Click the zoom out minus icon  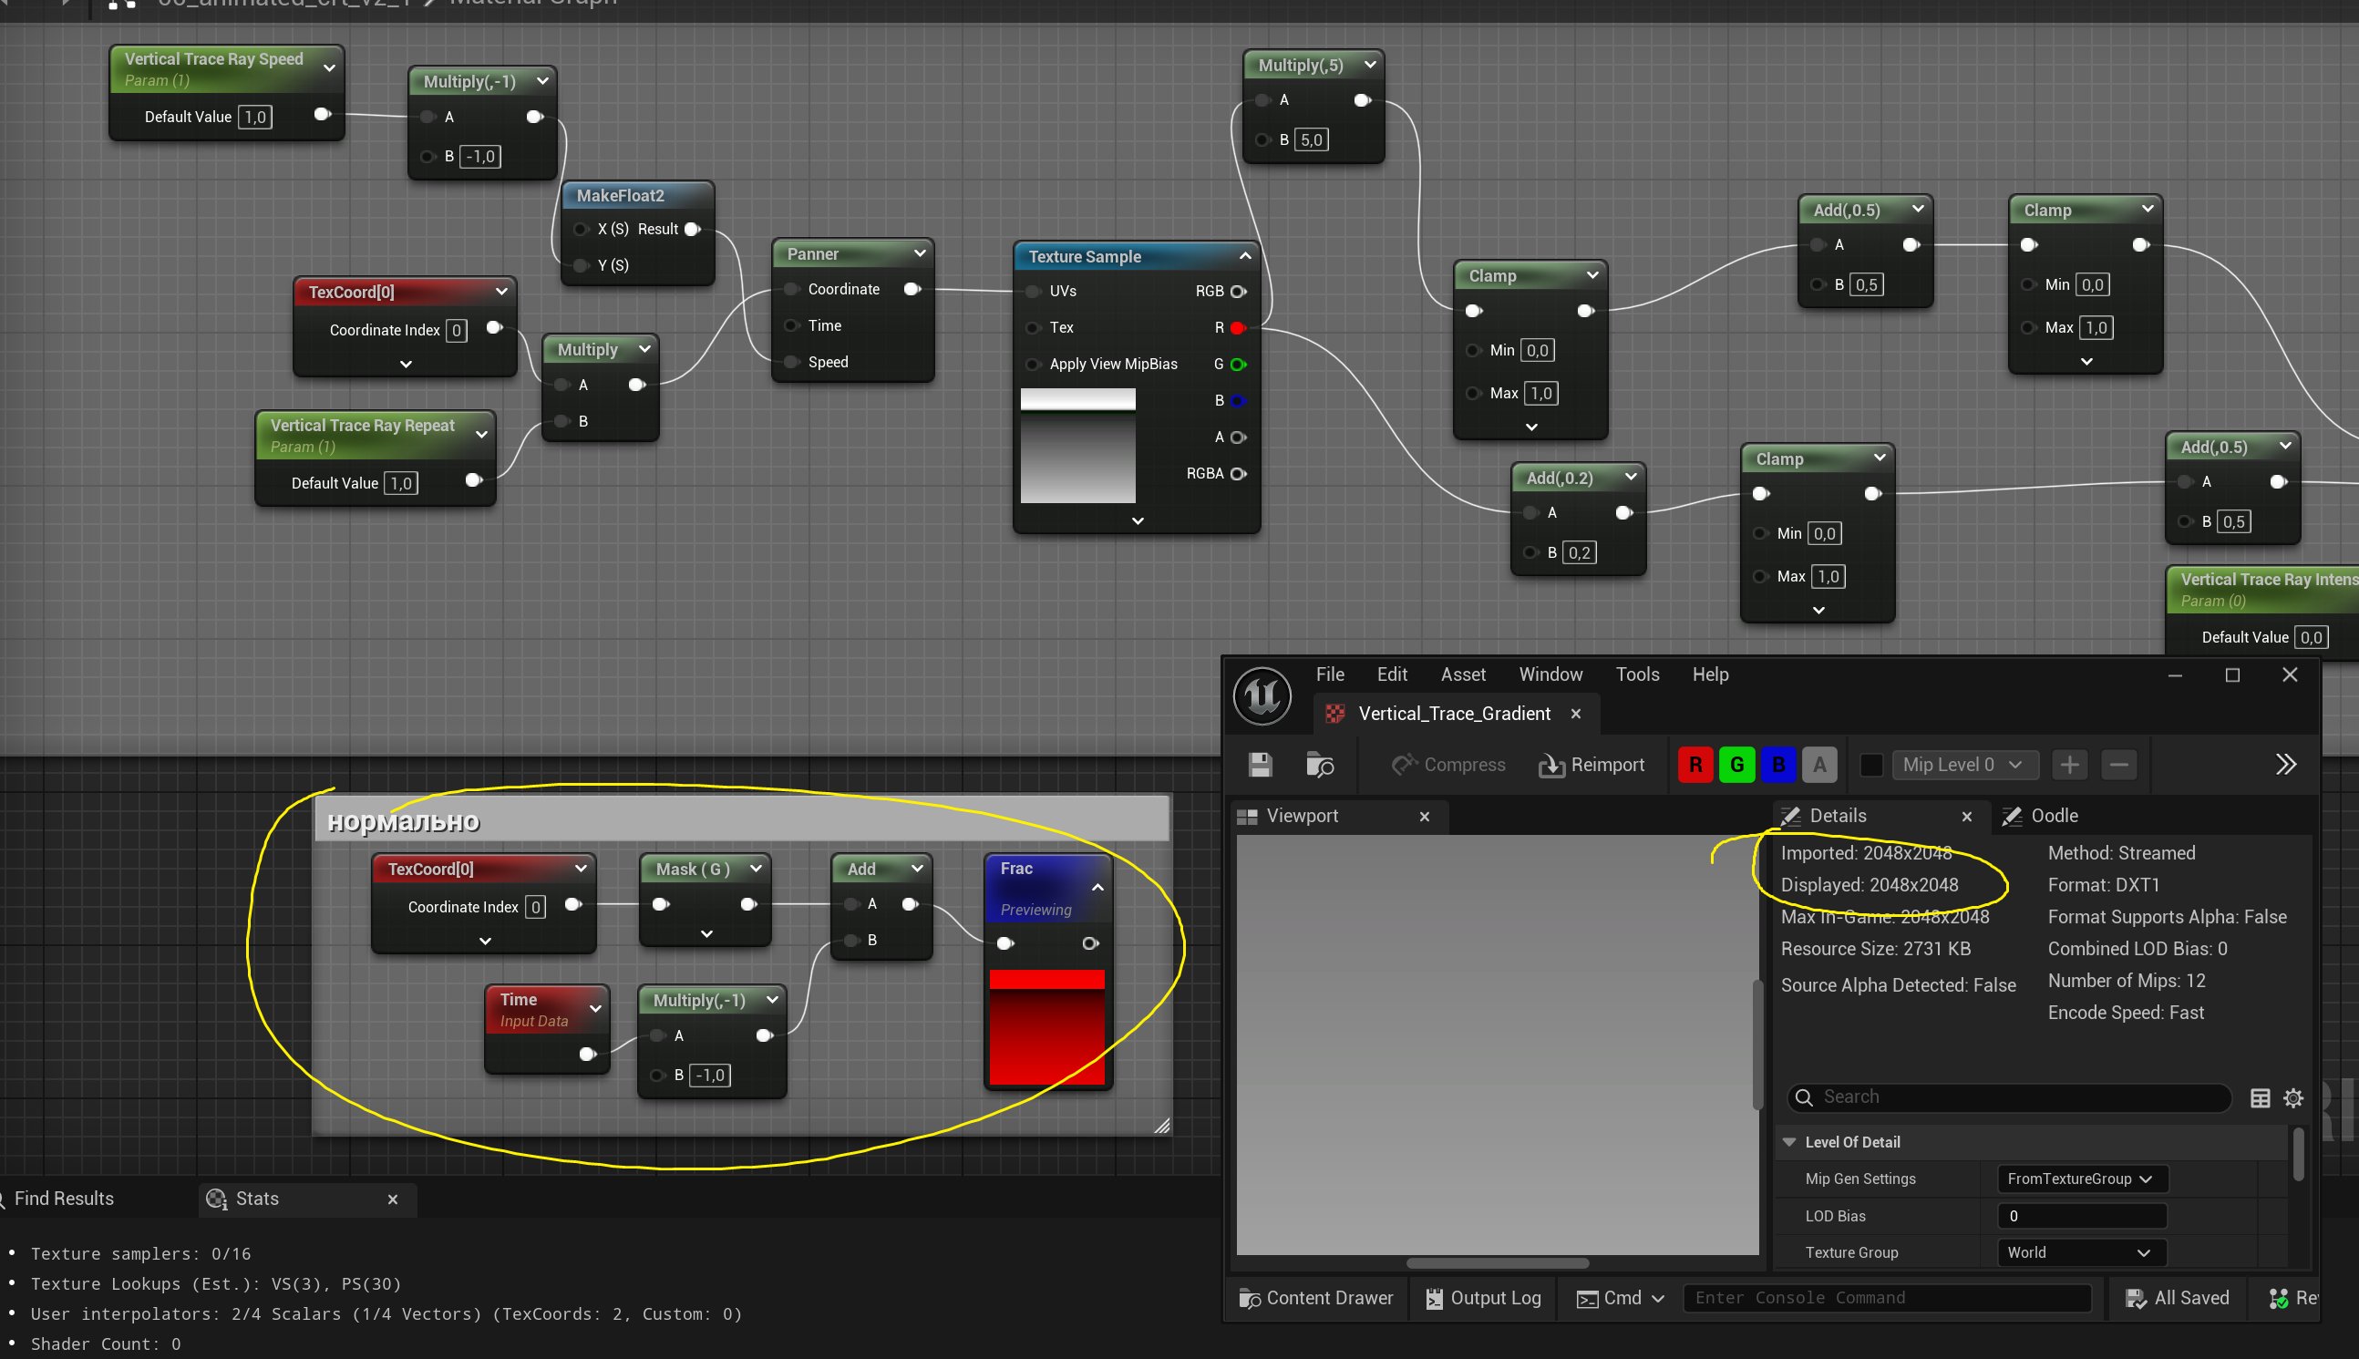pos(2118,765)
